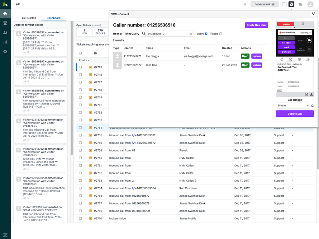Click the warning triangle icon in softphone

(x=311, y=94)
